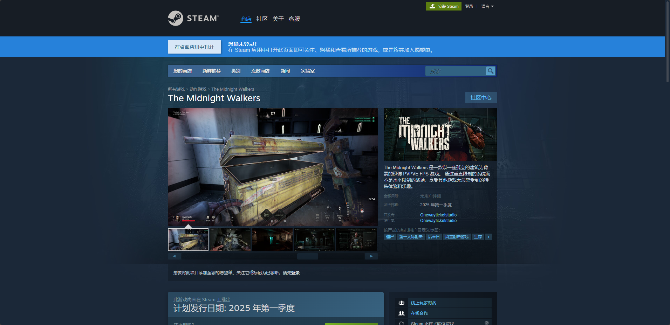Viewport: 670px width, 325px height.
Task: Expand the 类别 categories menu
Action: click(x=236, y=71)
